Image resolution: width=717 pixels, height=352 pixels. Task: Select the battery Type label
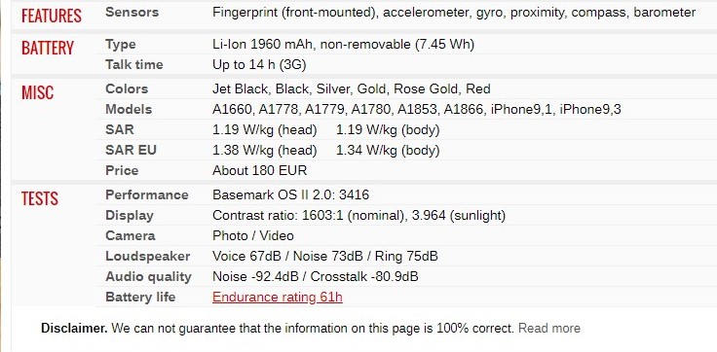pos(120,45)
